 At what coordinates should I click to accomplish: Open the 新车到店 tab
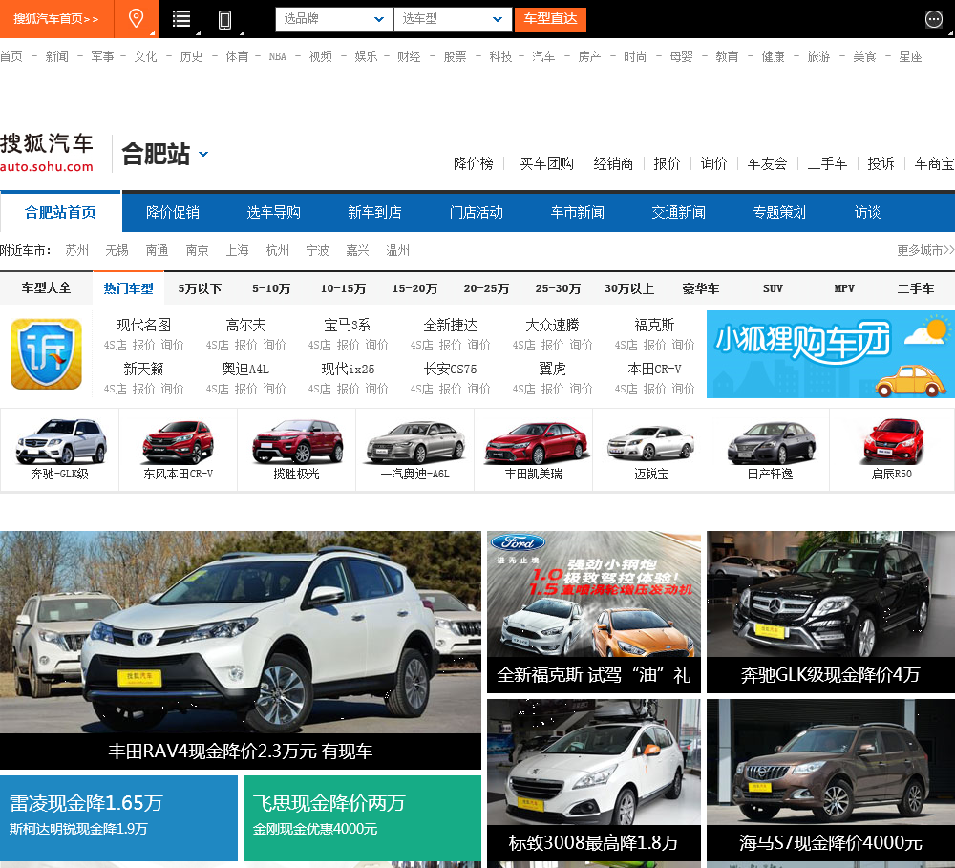pos(374,212)
